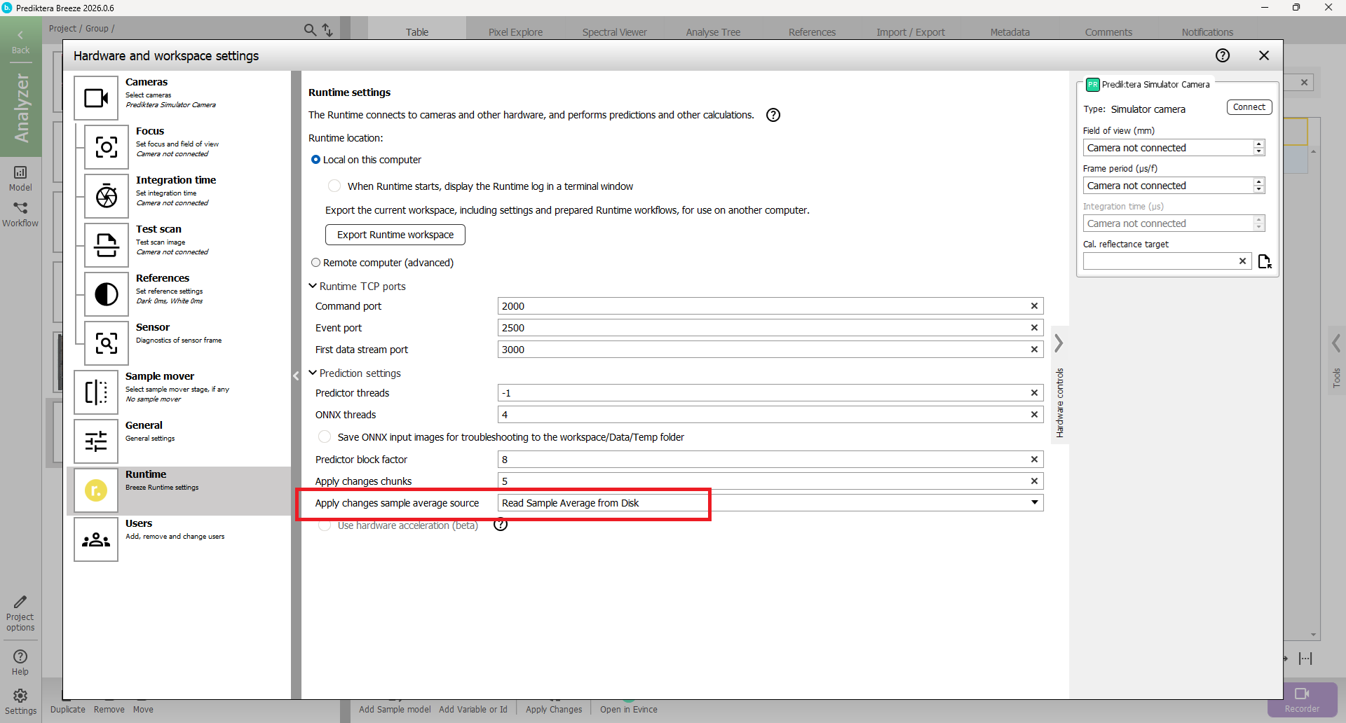
Task: Open the Test scan icon
Action: [x=107, y=245]
